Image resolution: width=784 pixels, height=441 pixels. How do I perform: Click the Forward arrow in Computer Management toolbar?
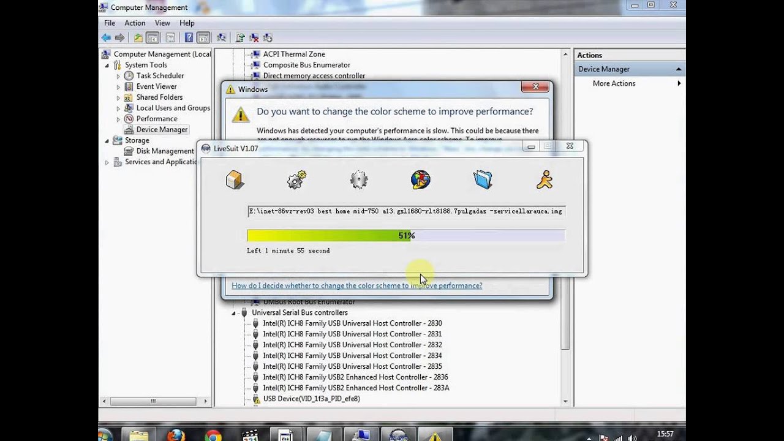(120, 38)
